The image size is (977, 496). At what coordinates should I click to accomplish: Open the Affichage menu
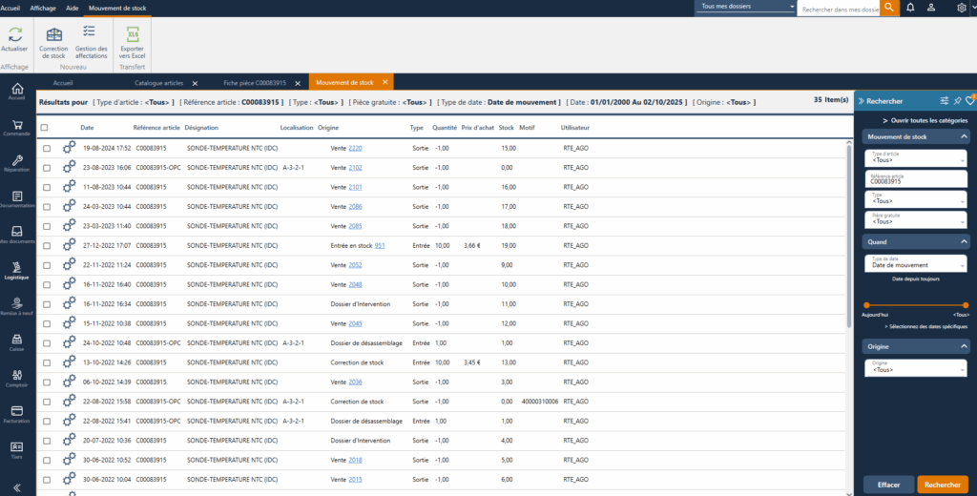[x=43, y=7]
